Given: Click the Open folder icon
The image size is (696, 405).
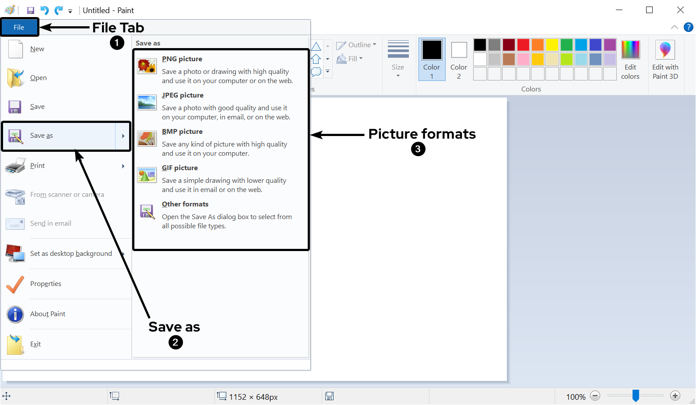Looking at the screenshot, I should coord(16,78).
